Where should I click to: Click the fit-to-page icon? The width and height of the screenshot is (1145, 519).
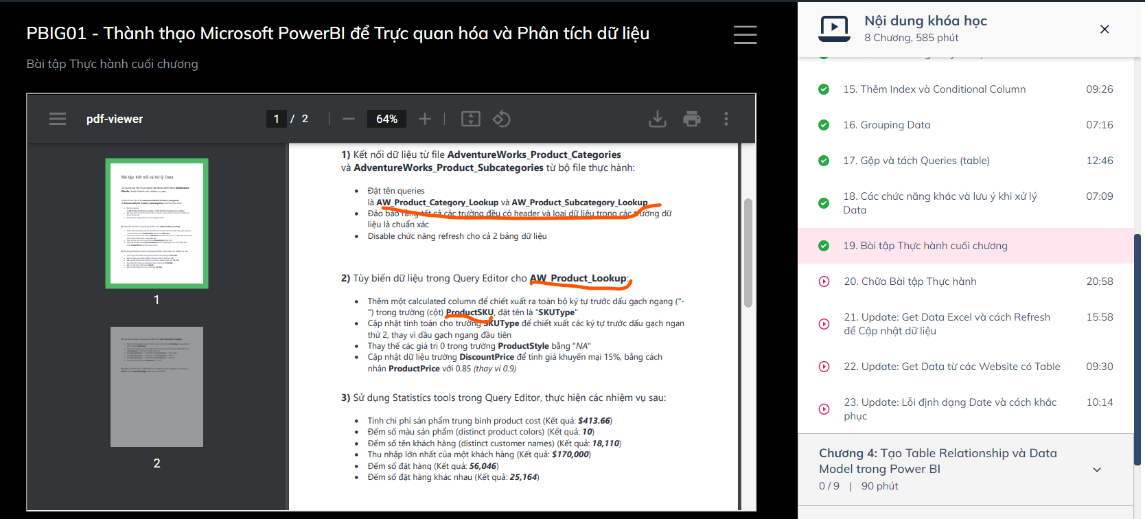point(471,119)
